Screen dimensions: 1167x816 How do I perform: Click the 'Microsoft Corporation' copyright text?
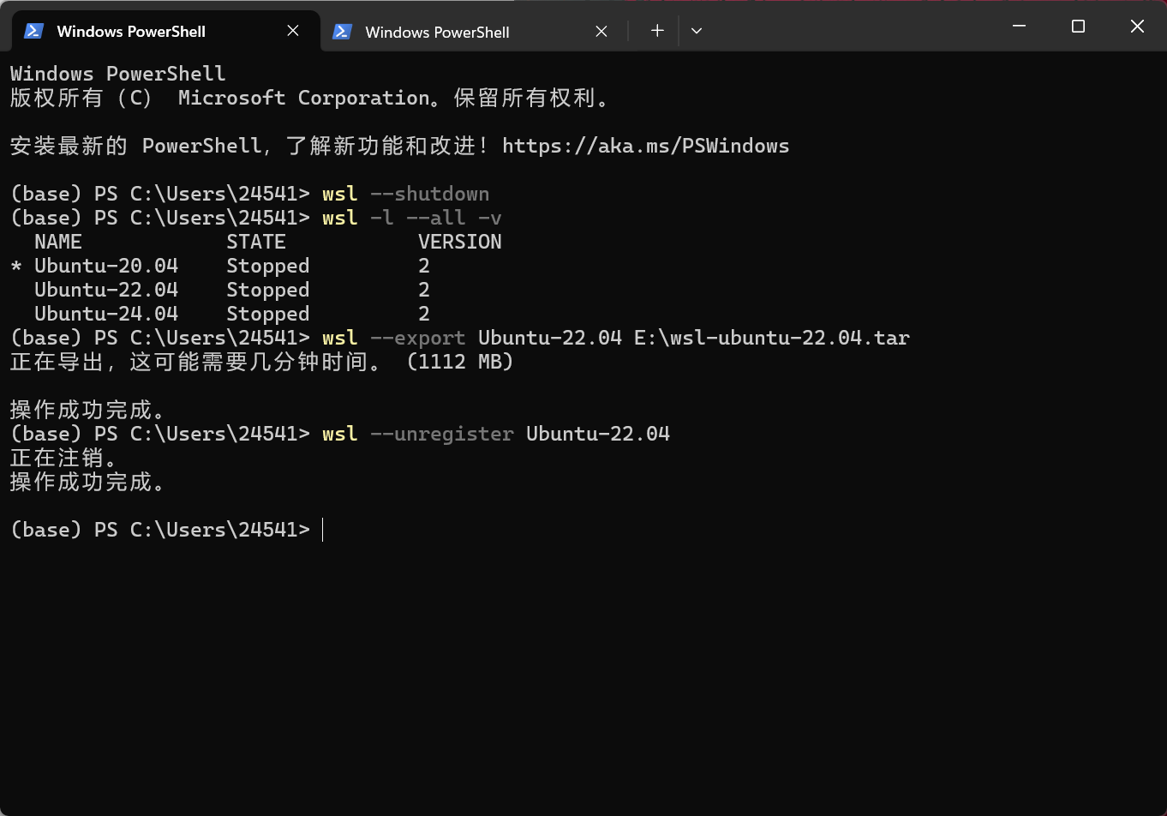304,98
